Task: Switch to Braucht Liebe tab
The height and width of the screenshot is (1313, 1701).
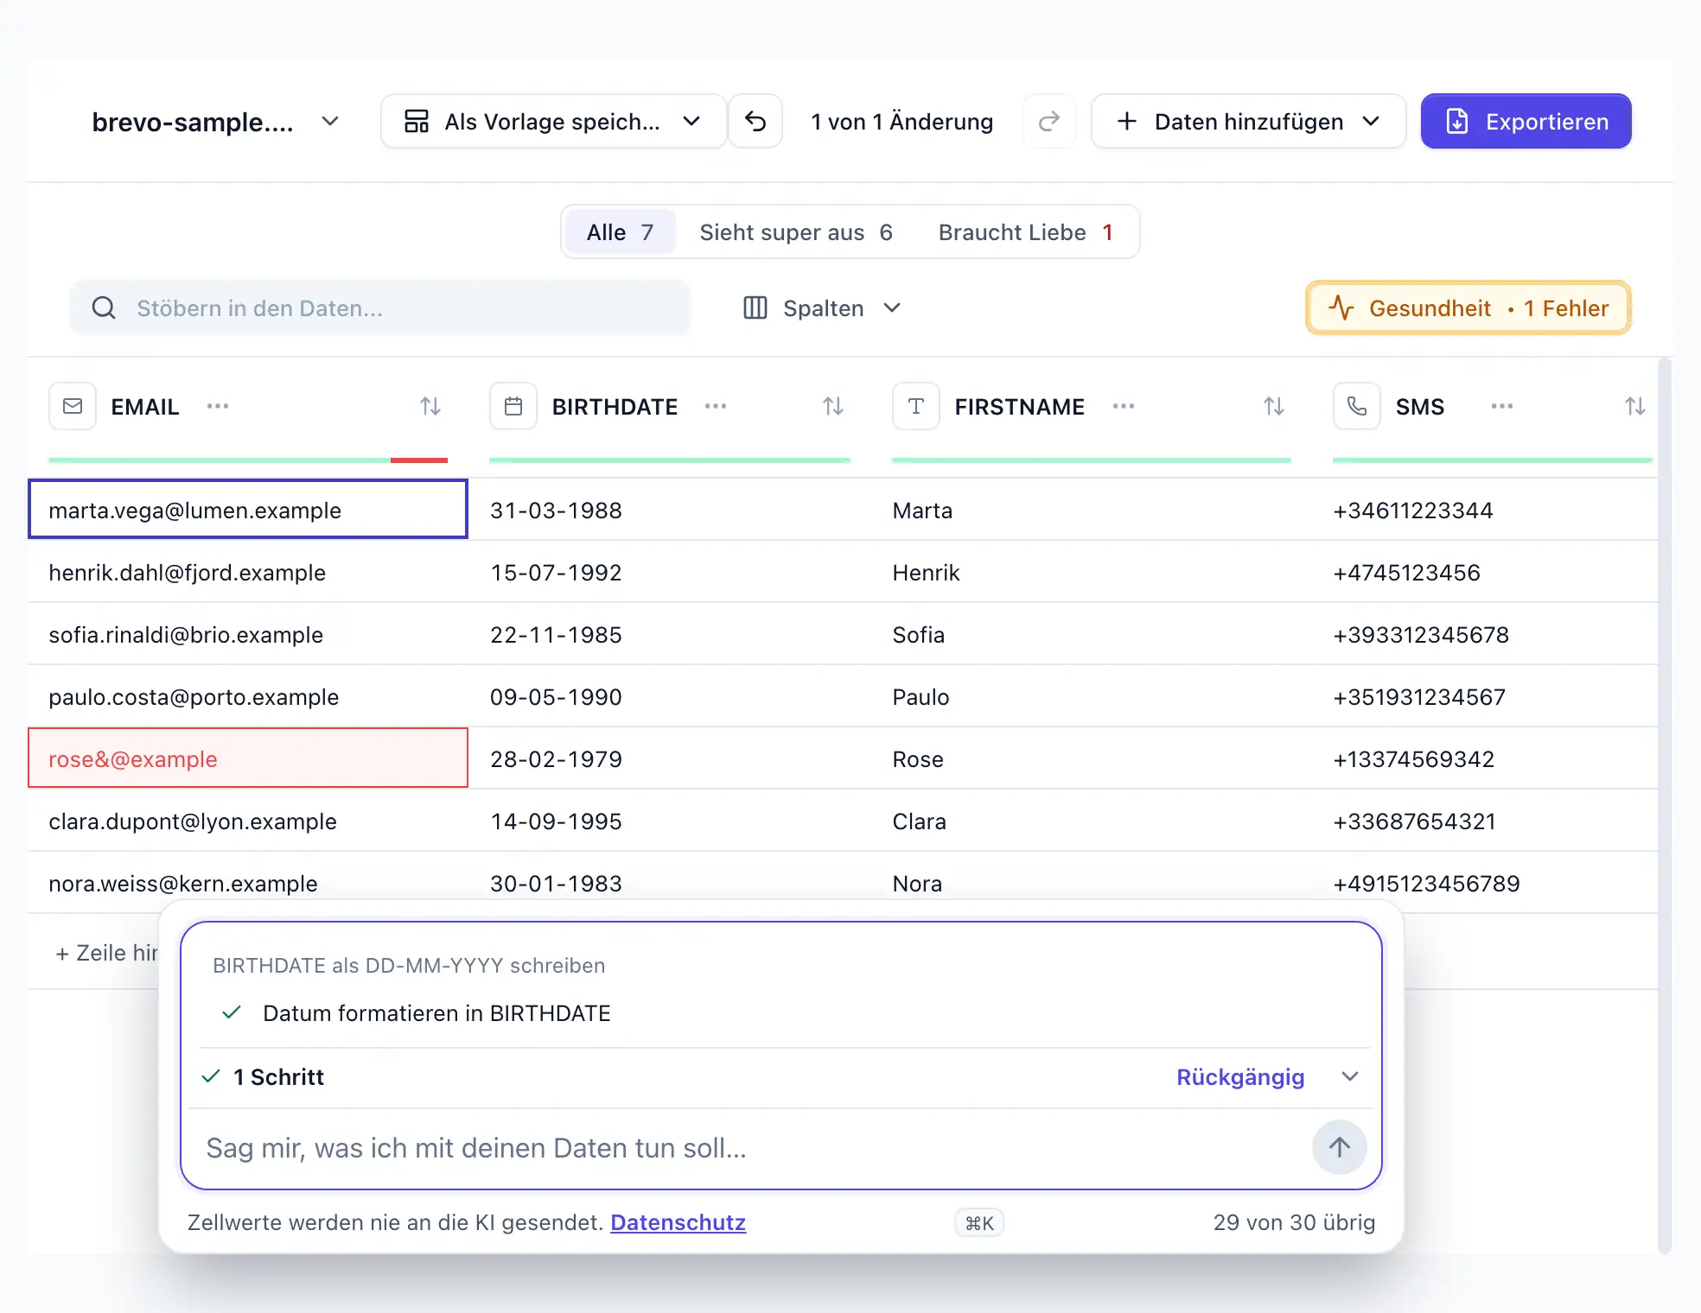Action: pyautogui.click(x=1026, y=232)
